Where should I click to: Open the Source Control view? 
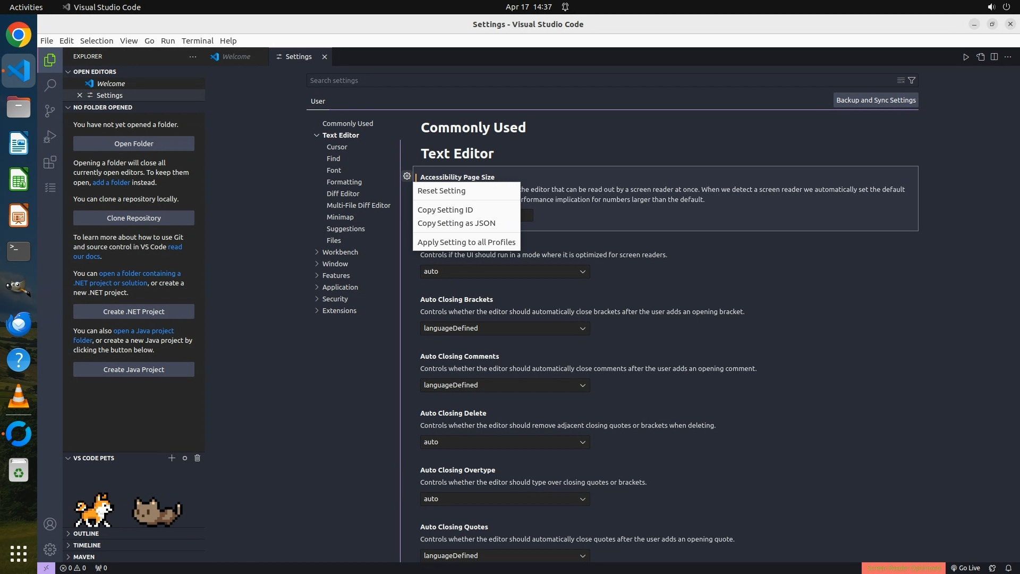[50, 111]
